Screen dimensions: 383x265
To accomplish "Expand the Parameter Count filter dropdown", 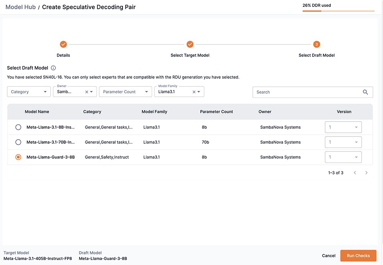I will click(125, 92).
